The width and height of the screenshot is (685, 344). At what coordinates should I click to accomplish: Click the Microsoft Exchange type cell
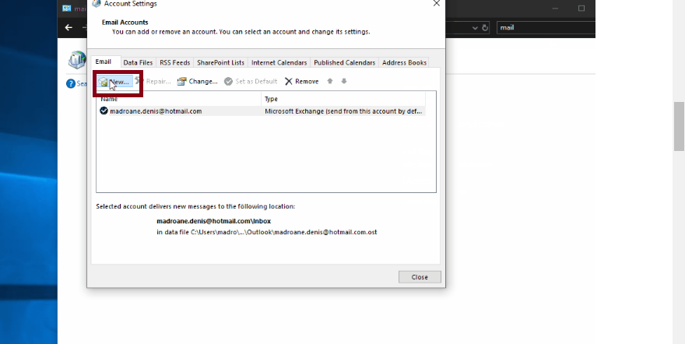343,111
